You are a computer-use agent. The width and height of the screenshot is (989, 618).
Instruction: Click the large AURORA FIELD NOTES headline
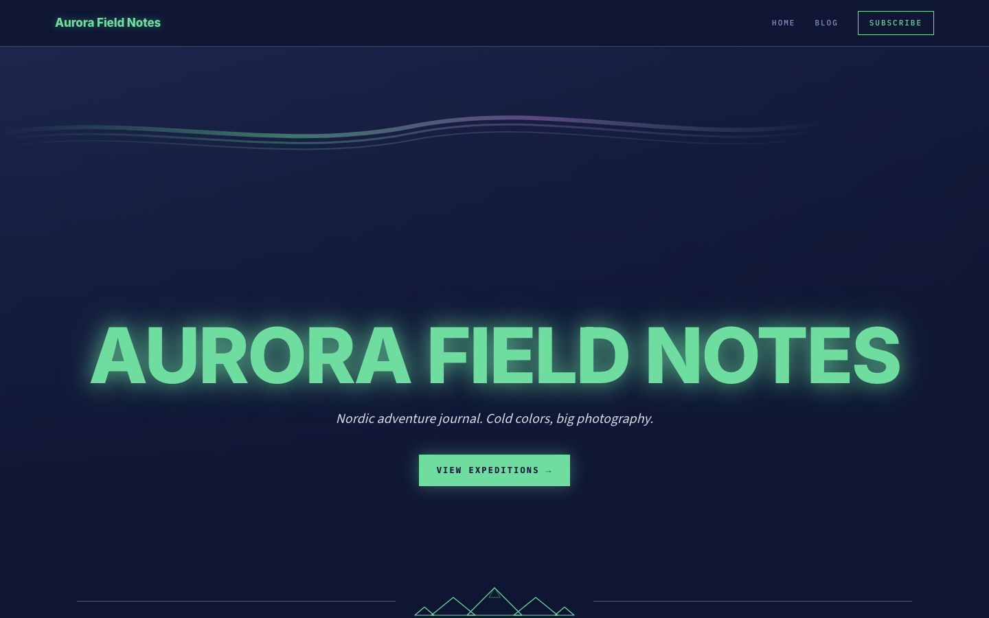(494, 356)
